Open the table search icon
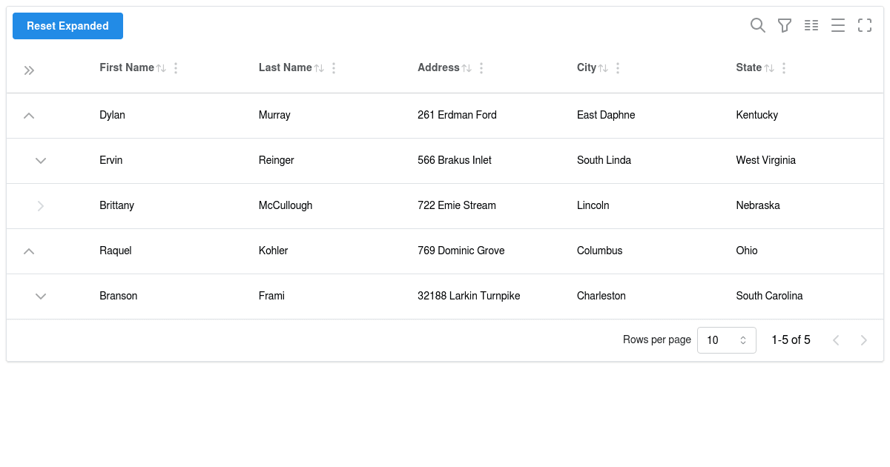The width and height of the screenshot is (890, 467). 757,26
